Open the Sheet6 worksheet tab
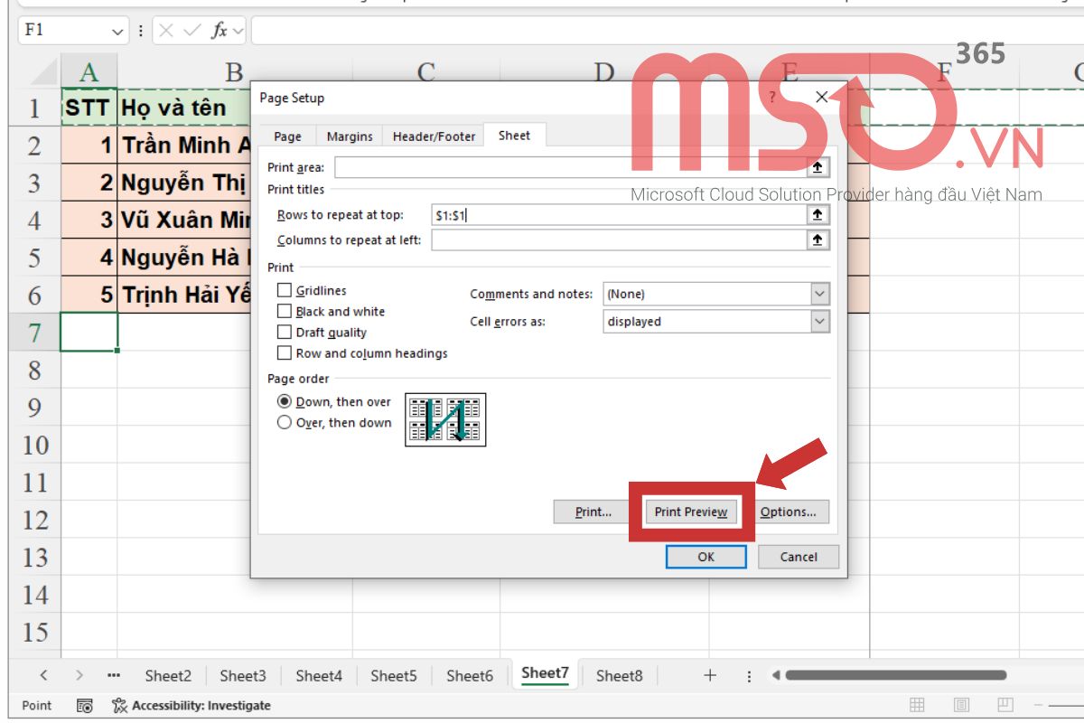 click(x=470, y=675)
